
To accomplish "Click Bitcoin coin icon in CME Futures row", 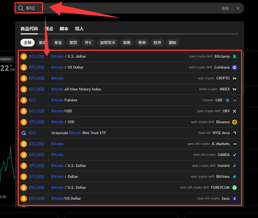I will [24, 100].
